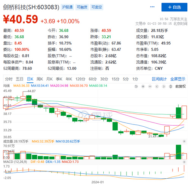Zoom out the K-line chart with minus icon
This screenshot has width=190, height=187.
coord(150,86)
